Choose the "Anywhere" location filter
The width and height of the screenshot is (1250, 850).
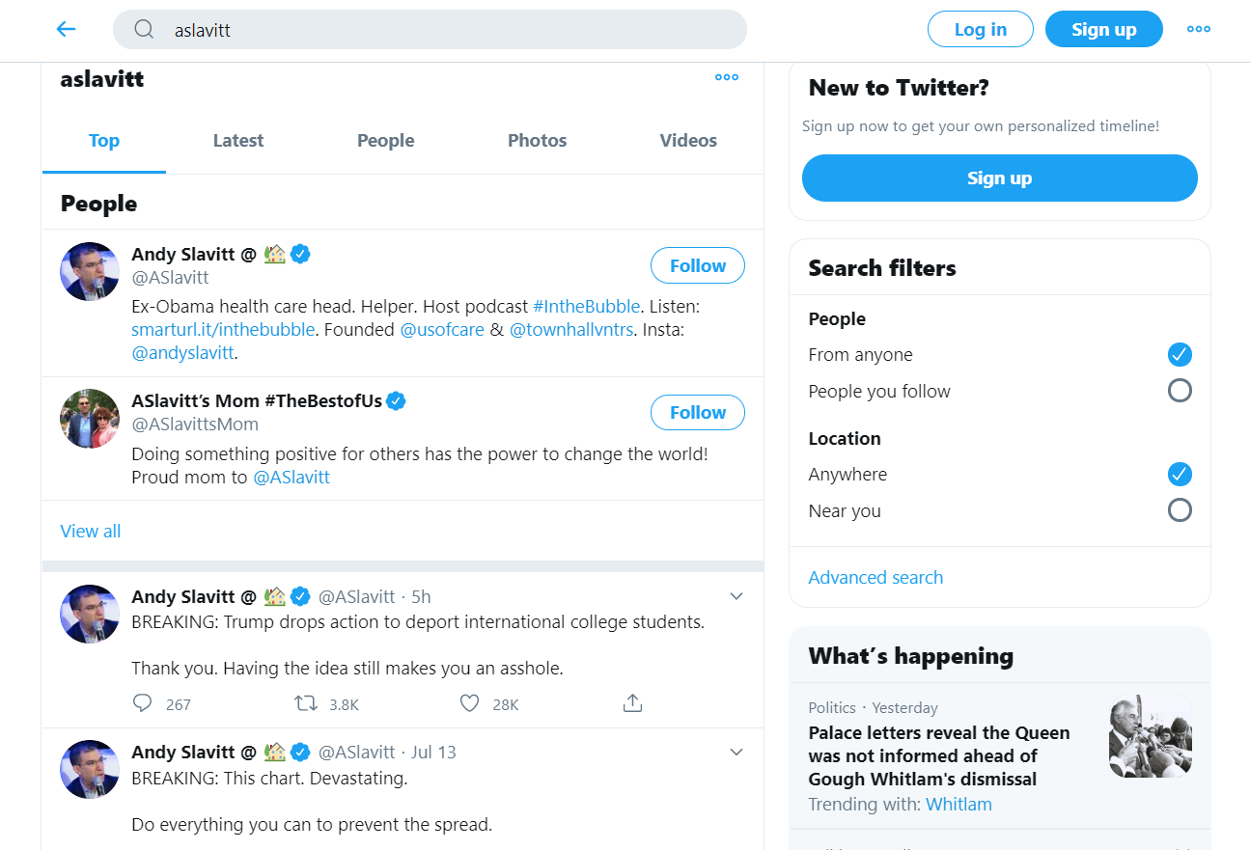1180,474
